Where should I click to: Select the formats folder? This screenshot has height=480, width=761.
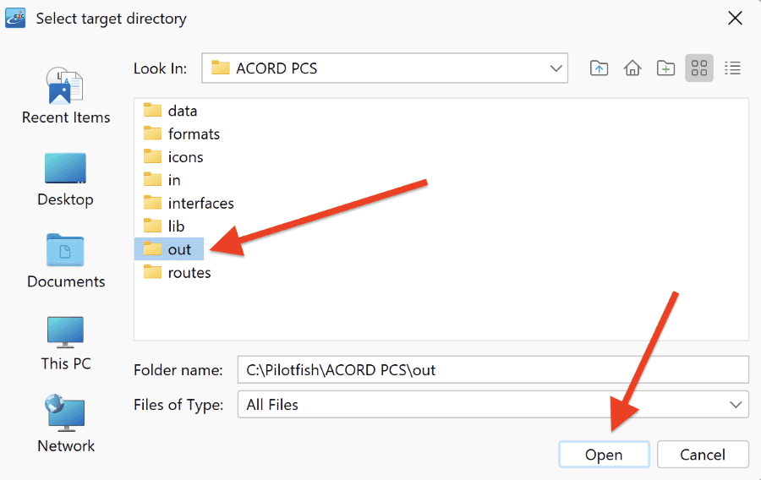(182, 134)
